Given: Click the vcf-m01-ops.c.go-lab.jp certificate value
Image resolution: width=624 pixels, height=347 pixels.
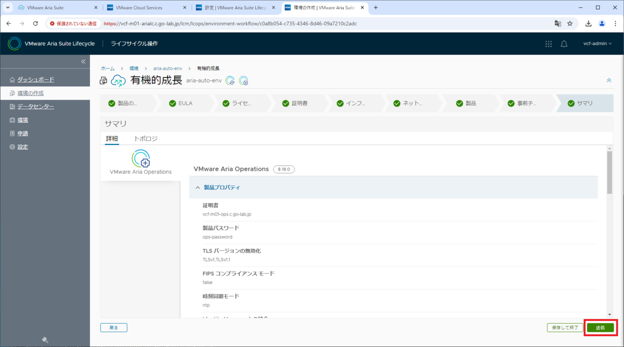Looking at the screenshot, I should [x=227, y=214].
